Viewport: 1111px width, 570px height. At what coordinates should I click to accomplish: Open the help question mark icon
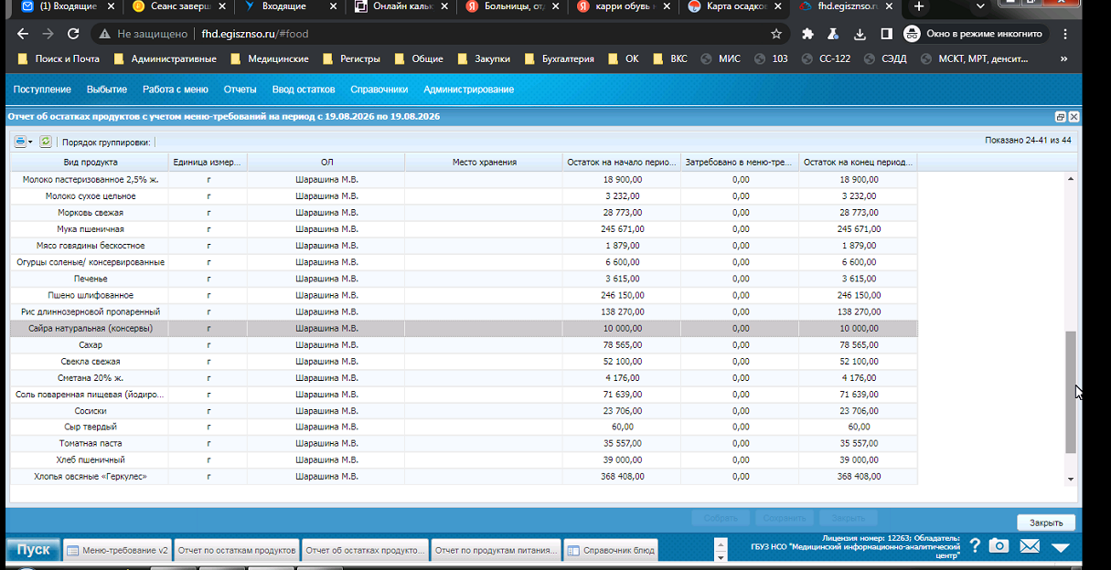pos(975,546)
